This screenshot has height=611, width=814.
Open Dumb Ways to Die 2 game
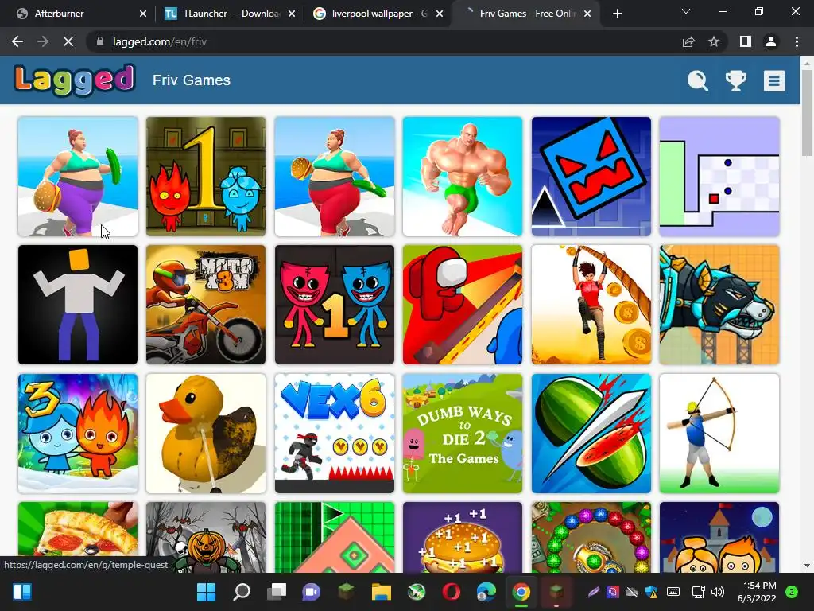(x=463, y=434)
